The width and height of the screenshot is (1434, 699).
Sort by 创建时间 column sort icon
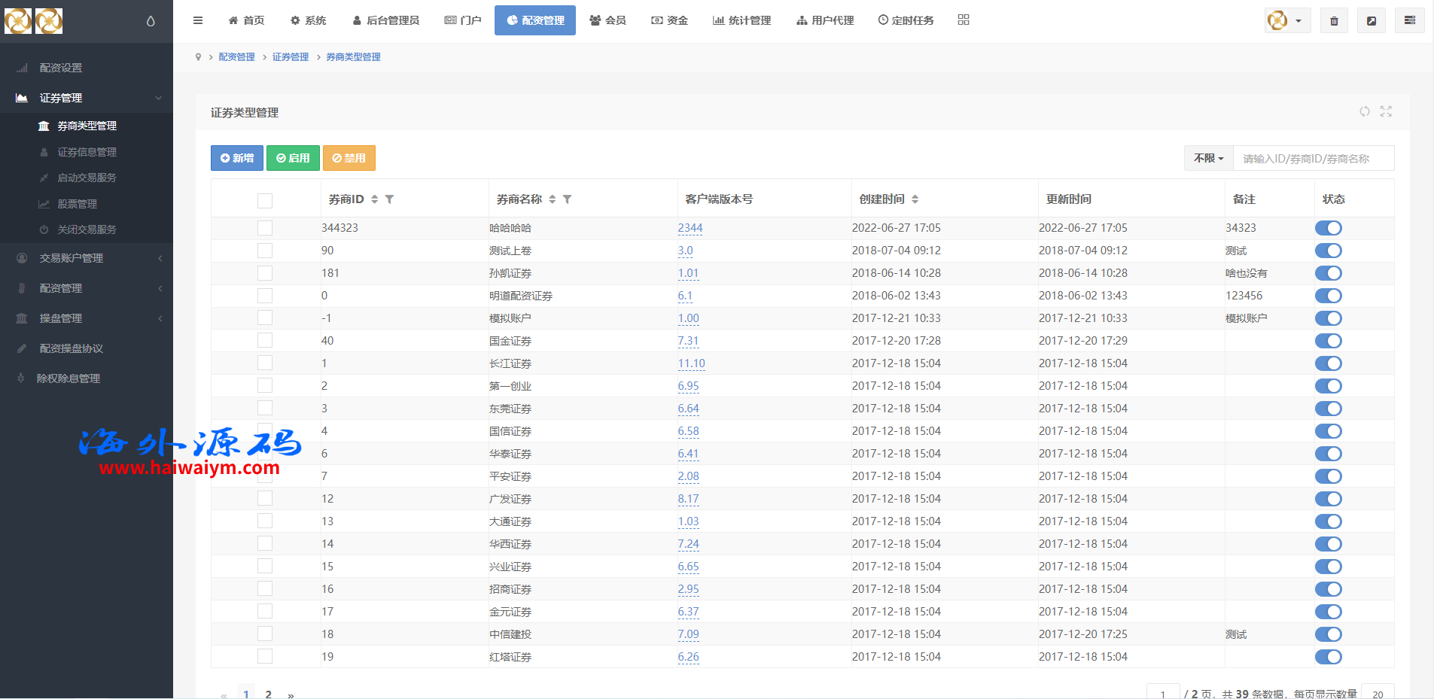(915, 199)
